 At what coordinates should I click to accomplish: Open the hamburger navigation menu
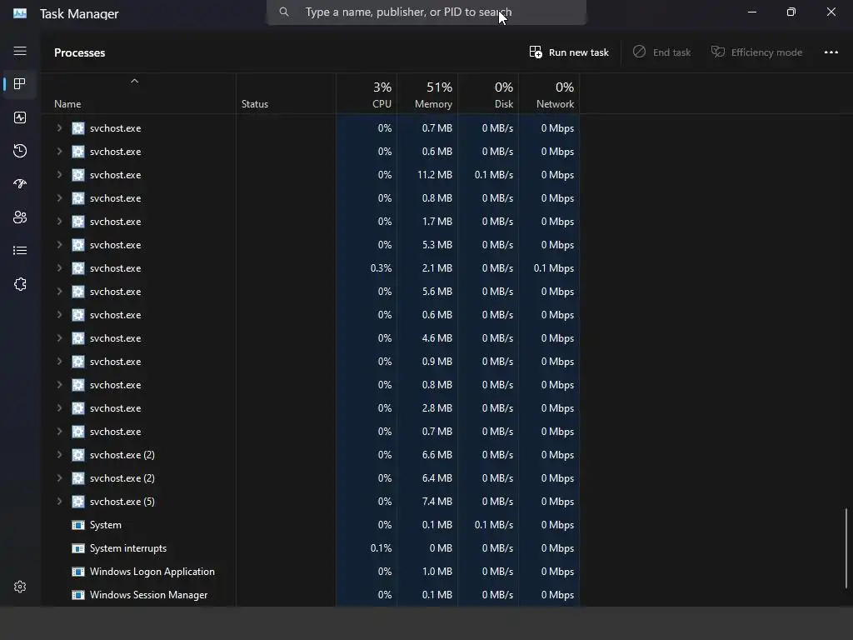pyautogui.click(x=20, y=51)
